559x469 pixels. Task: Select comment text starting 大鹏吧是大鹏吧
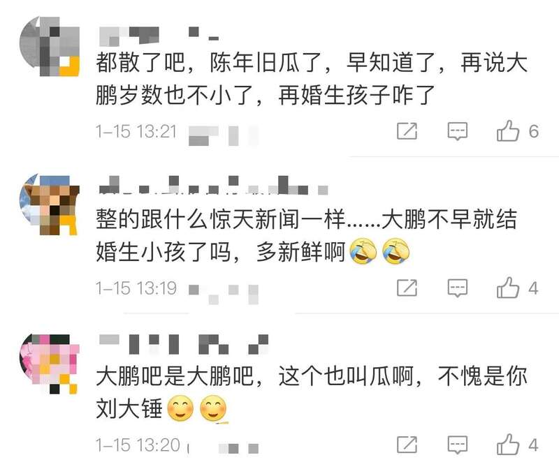pyautogui.click(x=312, y=392)
